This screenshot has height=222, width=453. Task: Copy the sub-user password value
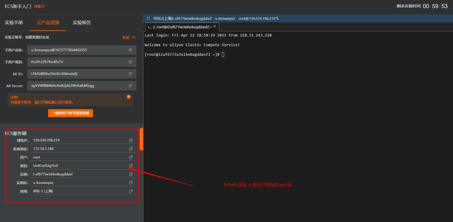pos(130,62)
